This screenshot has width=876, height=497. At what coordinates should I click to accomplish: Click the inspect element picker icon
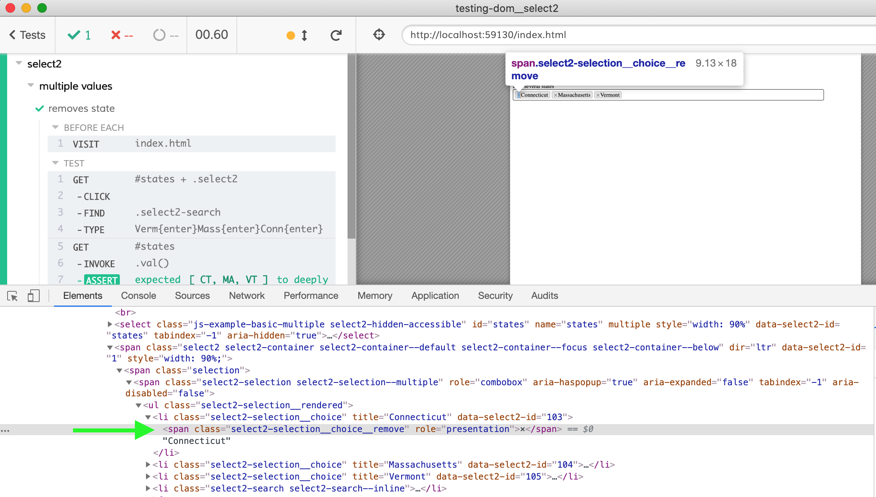click(x=12, y=296)
